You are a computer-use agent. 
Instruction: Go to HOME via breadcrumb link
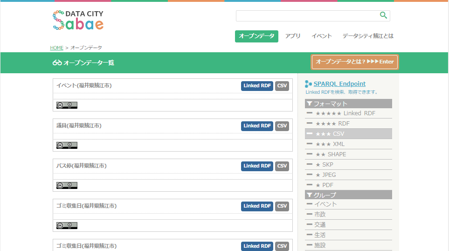tap(57, 48)
